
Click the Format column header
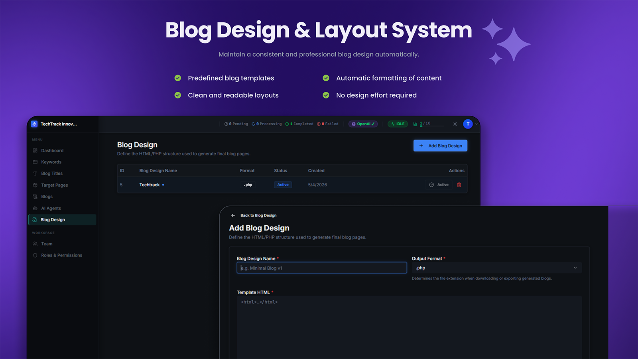[x=247, y=171]
